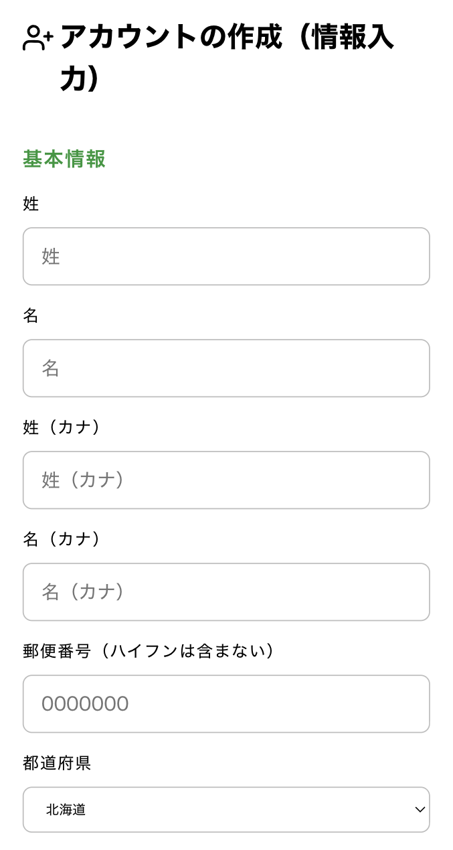Viewport: 453px width, 850px height.
Task: Focus the 名（カナ）input field
Action: coord(226,591)
